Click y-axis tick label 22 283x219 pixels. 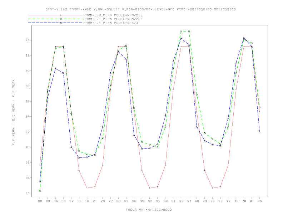pos(27,132)
